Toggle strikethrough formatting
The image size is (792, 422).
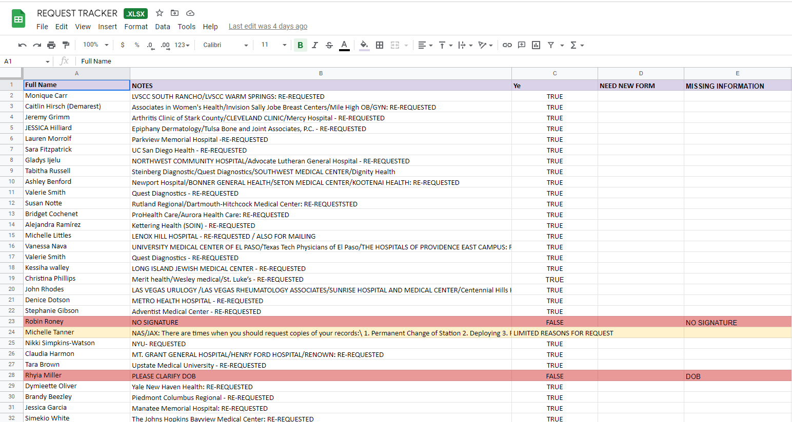(x=329, y=45)
